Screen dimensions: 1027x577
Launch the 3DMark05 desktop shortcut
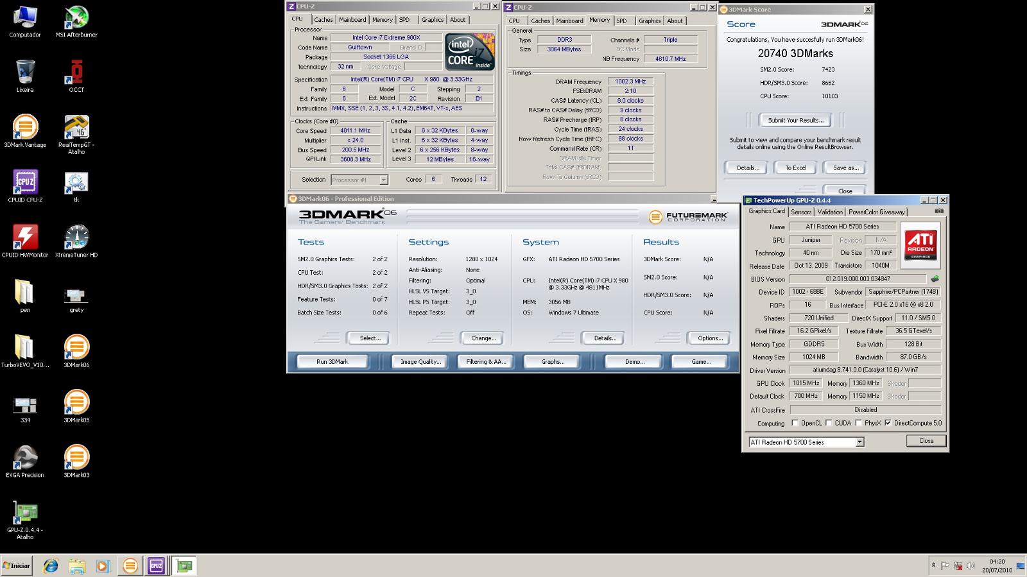pos(76,407)
